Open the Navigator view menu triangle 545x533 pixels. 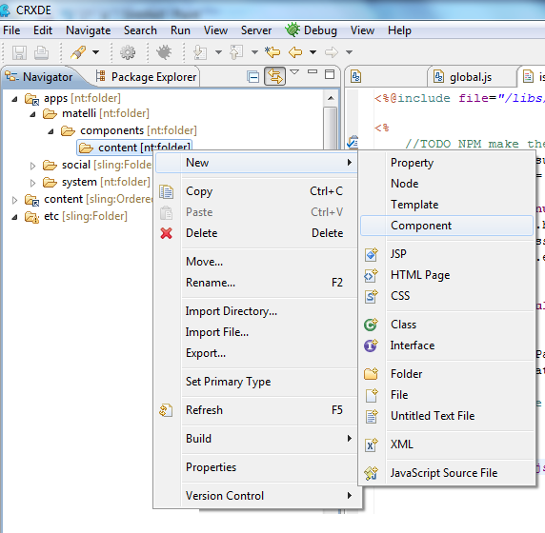294,72
